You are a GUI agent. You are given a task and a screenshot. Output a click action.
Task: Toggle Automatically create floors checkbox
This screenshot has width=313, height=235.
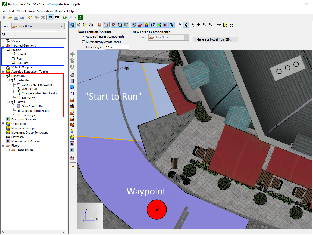tap(83, 42)
